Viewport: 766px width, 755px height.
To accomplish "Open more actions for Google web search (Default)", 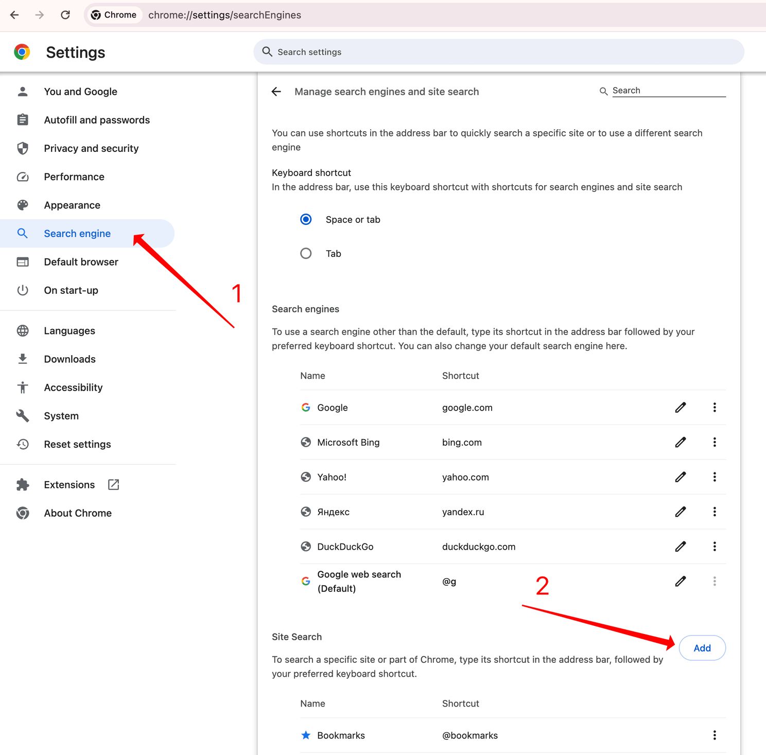I will 715,582.
